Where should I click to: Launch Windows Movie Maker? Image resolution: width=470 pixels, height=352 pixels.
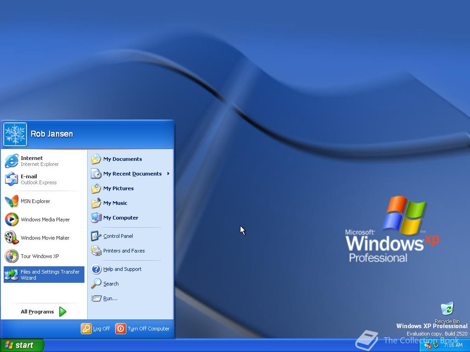(x=44, y=238)
